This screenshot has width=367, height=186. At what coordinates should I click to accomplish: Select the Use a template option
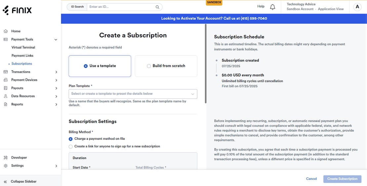[x=100, y=66]
